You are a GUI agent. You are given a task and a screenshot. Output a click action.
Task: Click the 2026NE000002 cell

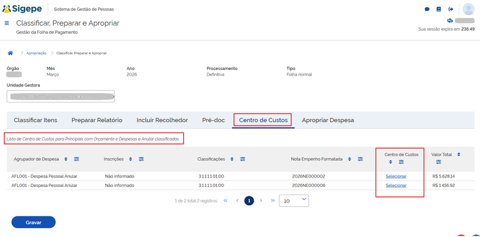click(309, 176)
